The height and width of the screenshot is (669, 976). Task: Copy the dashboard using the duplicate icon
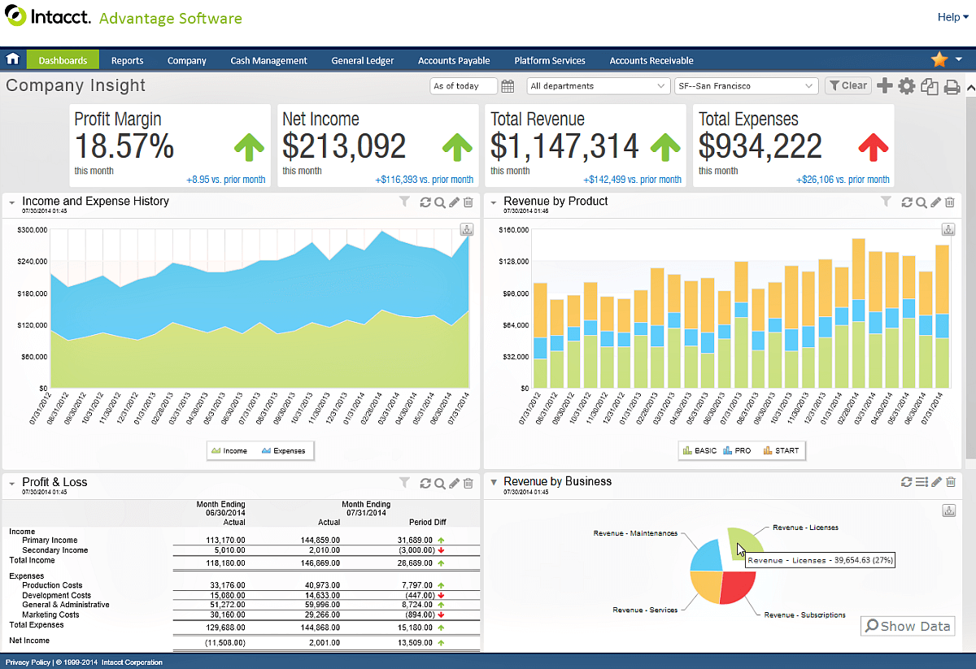click(928, 85)
